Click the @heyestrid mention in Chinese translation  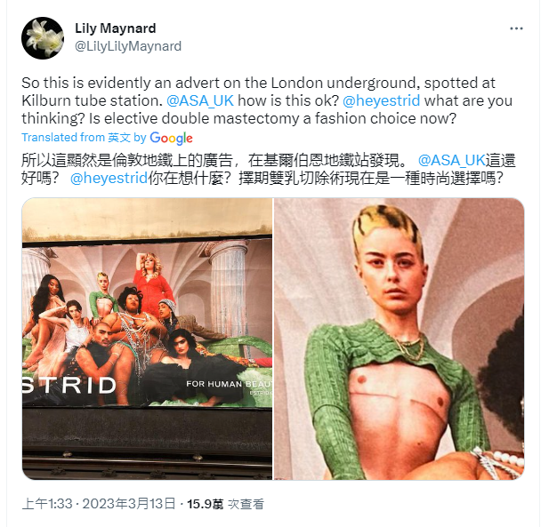pos(109,179)
